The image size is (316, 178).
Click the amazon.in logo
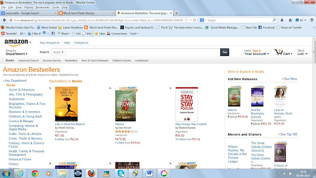pyautogui.click(x=18, y=43)
